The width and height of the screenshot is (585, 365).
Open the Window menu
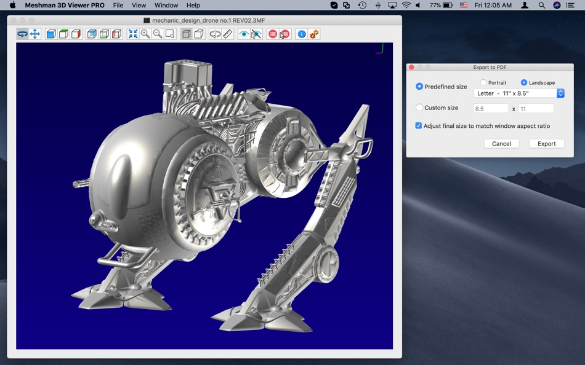(166, 6)
